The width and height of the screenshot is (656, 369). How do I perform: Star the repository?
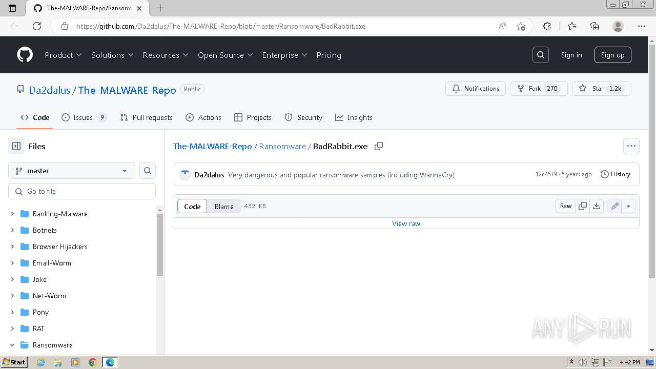pos(602,89)
